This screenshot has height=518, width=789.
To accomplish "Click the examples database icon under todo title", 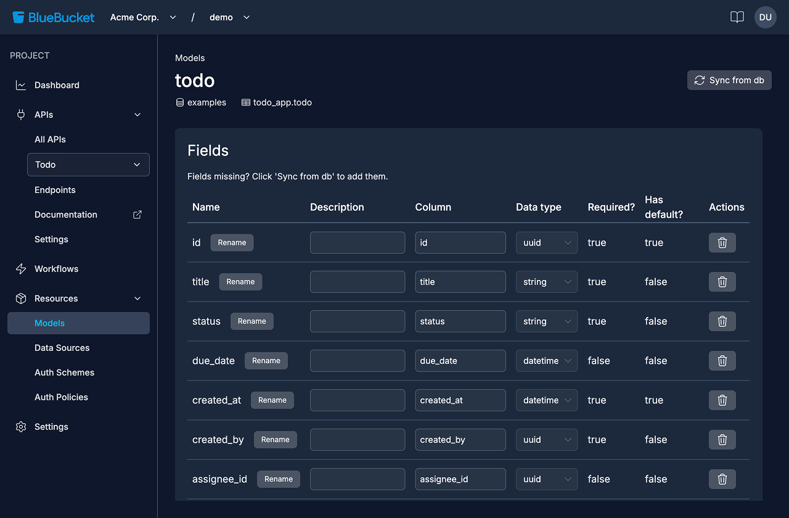I will pyautogui.click(x=180, y=102).
